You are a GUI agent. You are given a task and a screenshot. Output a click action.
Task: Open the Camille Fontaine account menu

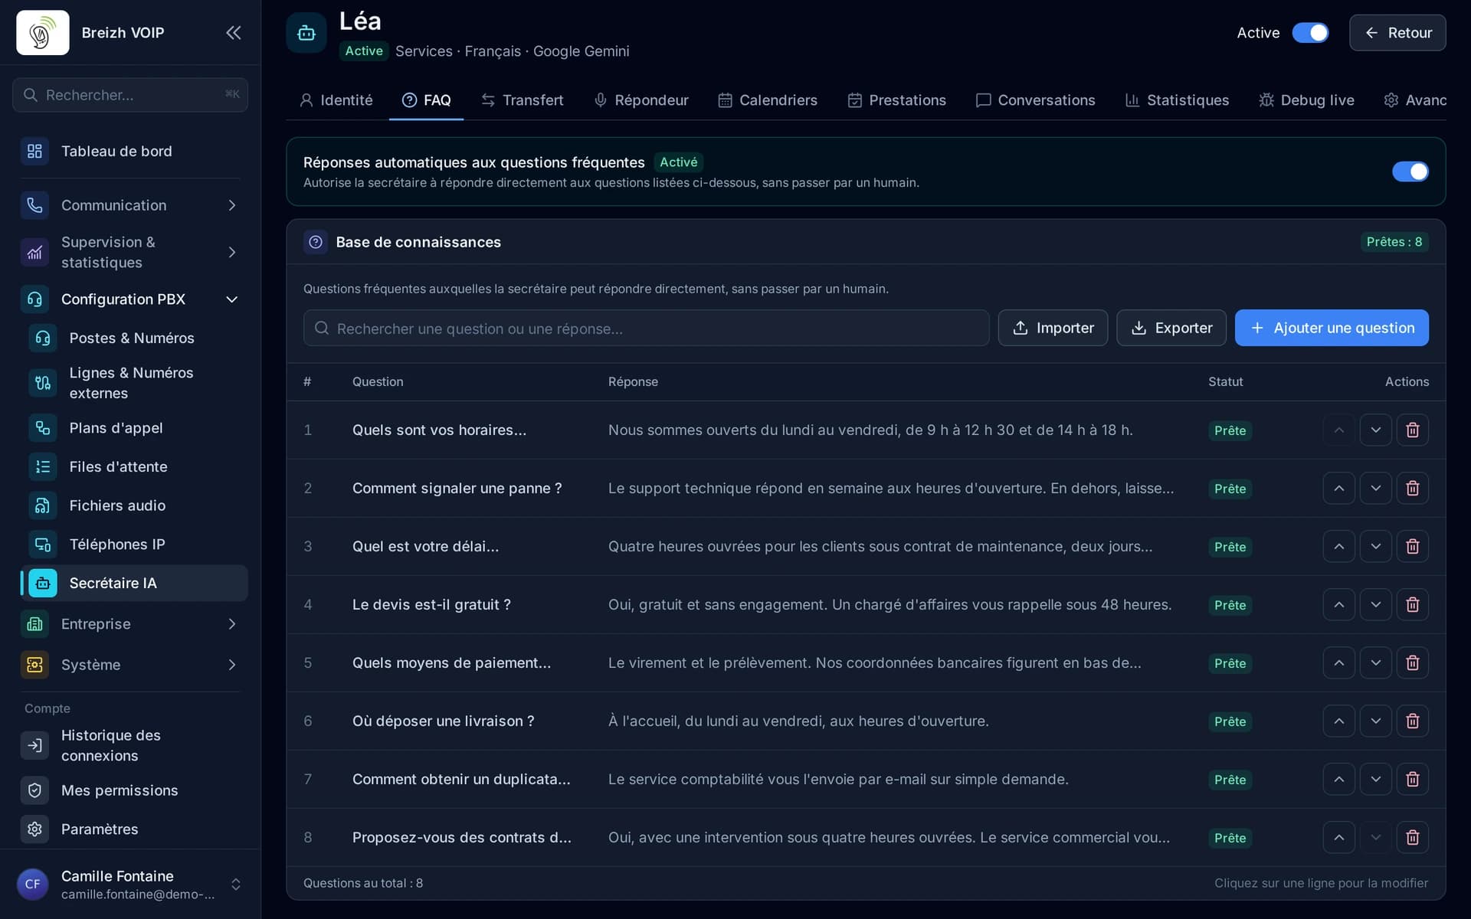tap(130, 885)
